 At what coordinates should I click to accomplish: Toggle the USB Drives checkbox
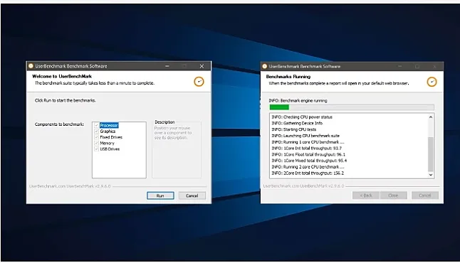pos(96,149)
